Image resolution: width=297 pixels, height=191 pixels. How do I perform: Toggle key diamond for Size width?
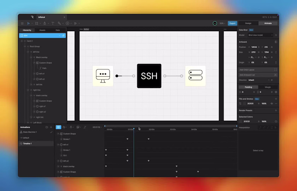point(259,52)
